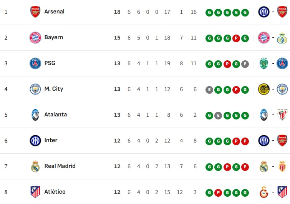Click the Inter team name

point(51,140)
